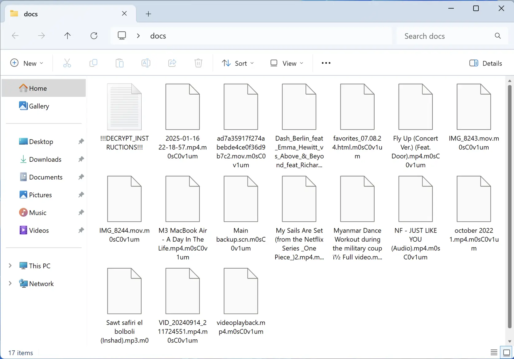Screen dimensions: 514x359
Task: Toggle the Details pane
Action: (486, 63)
